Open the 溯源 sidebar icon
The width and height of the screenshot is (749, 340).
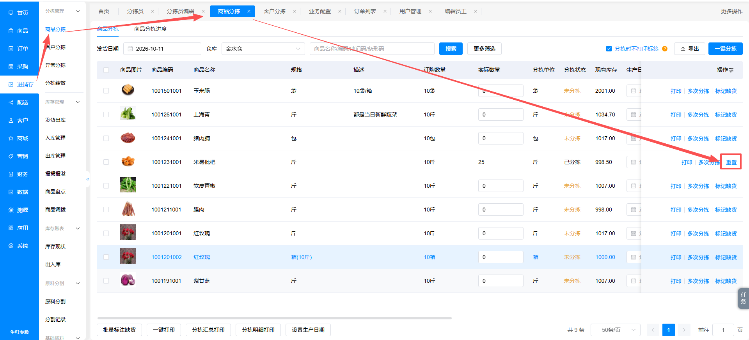point(11,210)
